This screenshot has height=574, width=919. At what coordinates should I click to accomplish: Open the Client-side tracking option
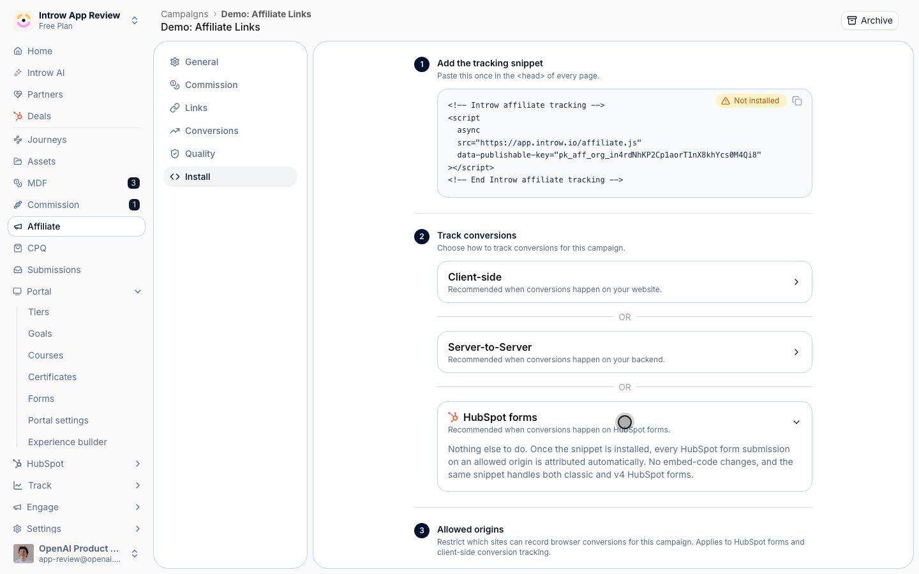(624, 282)
